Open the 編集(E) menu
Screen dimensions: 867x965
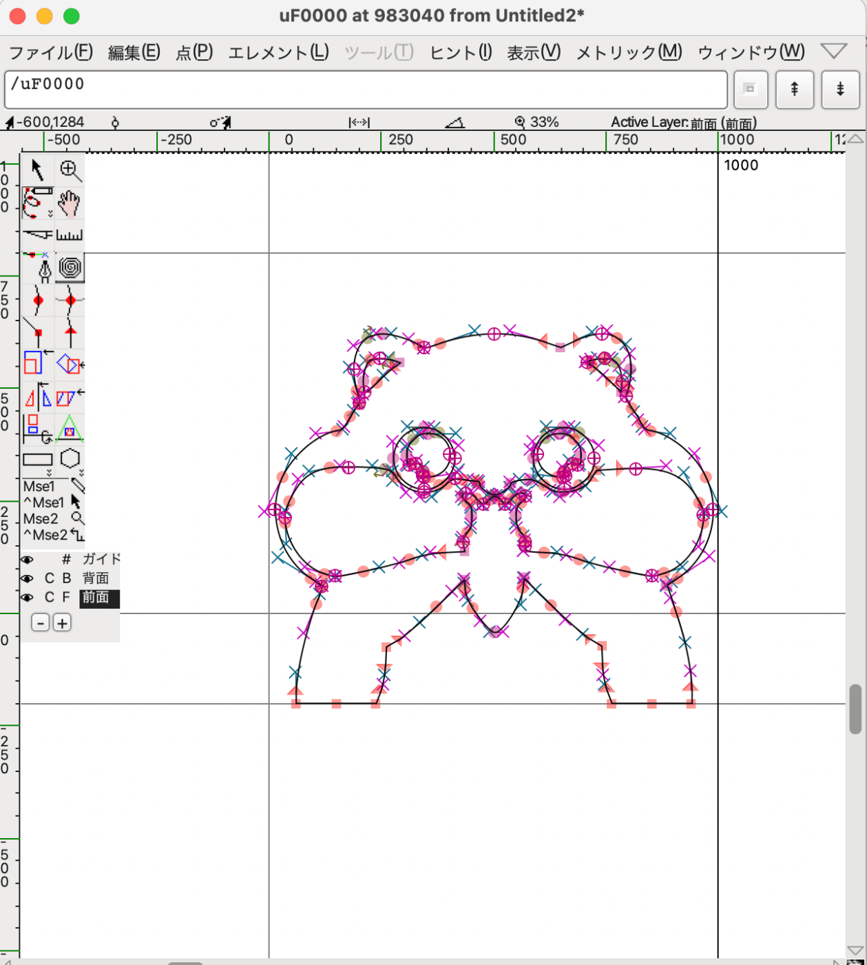click(134, 52)
